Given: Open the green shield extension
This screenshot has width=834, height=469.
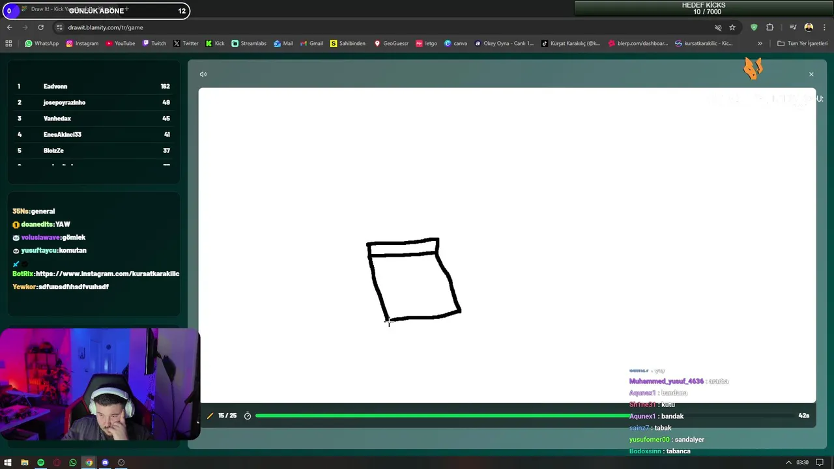Looking at the screenshot, I should pos(754,27).
